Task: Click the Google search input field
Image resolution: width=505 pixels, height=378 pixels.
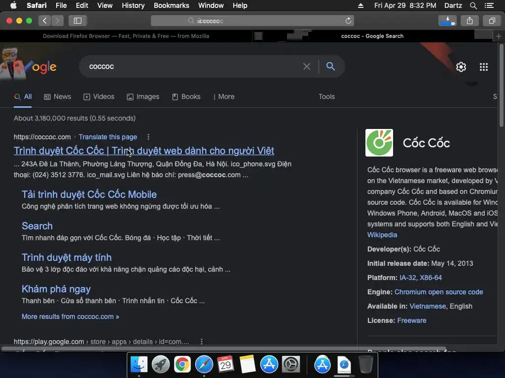Action: tap(193, 66)
